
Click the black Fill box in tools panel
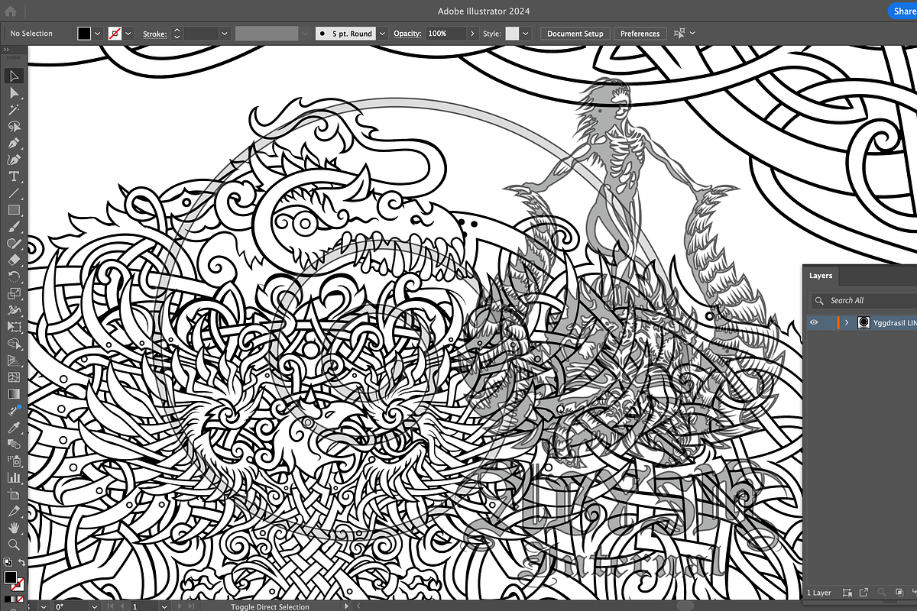10,577
